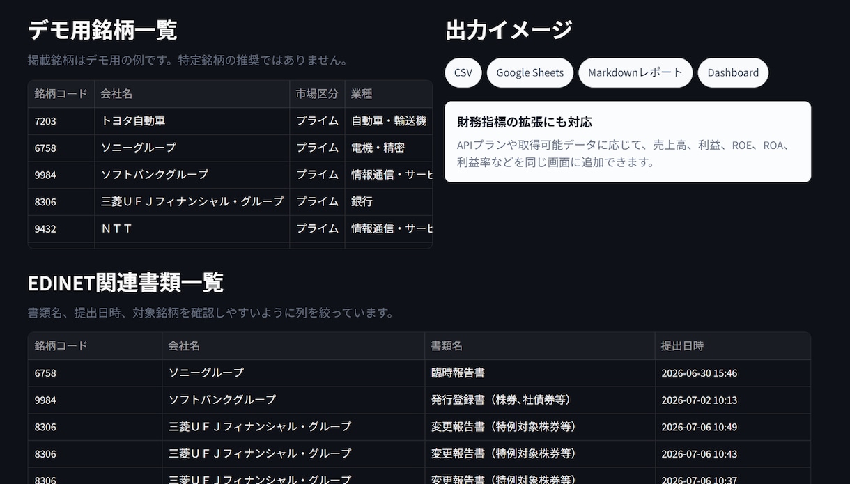
Task: Select the CSV output pill
Action: click(x=463, y=72)
